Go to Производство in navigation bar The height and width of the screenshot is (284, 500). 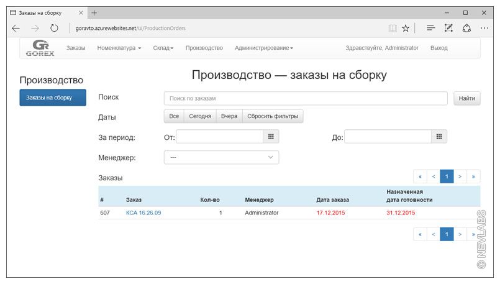pos(204,48)
